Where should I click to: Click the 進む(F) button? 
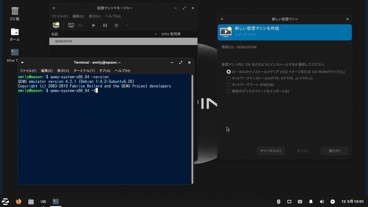pos(335,151)
